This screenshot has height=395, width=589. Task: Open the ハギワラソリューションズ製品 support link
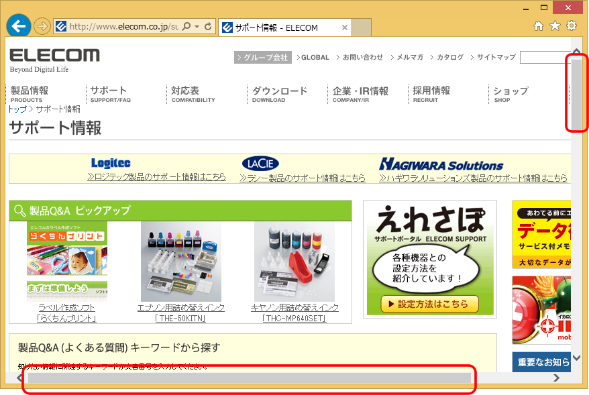click(x=473, y=178)
